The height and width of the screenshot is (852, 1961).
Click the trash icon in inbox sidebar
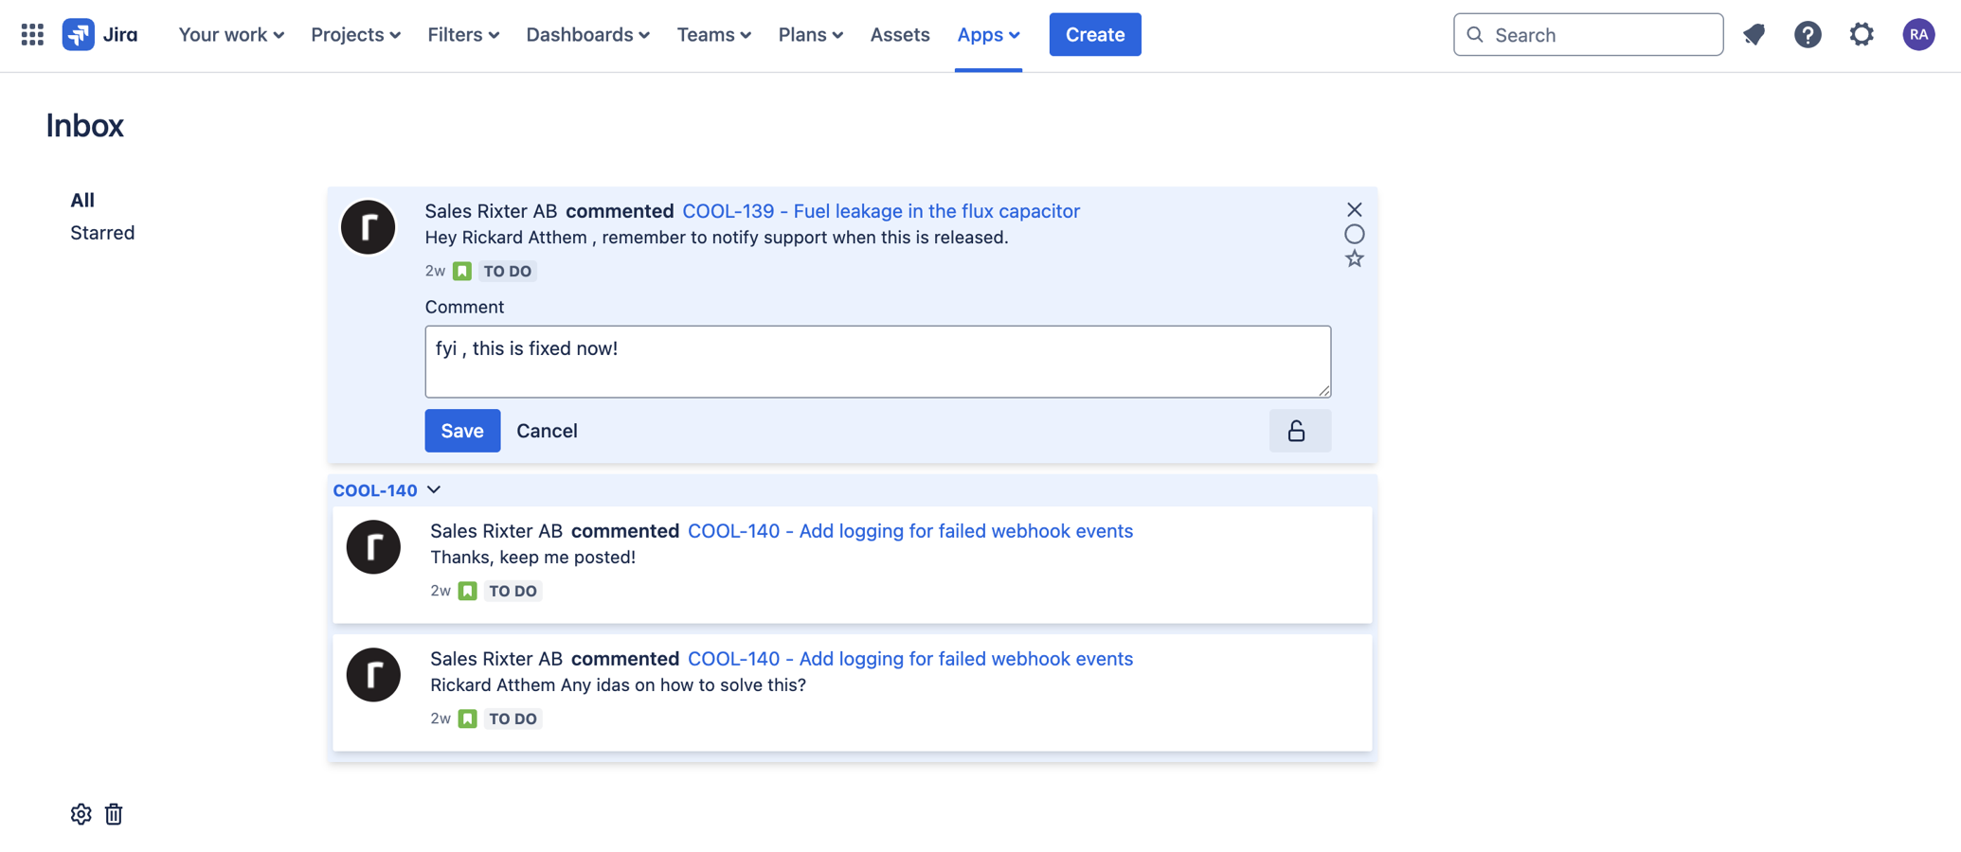(x=114, y=814)
